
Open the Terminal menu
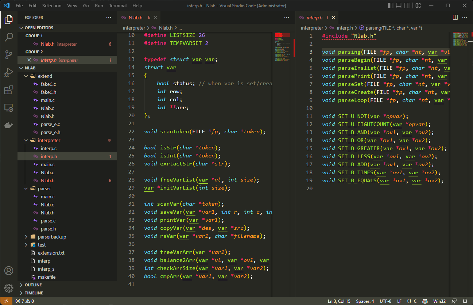click(118, 5)
